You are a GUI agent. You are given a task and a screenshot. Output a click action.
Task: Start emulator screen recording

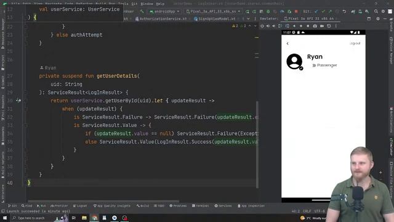322,26
